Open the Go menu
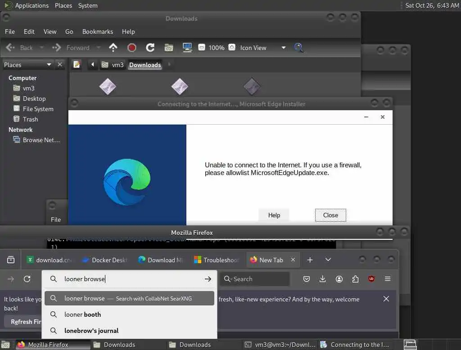The height and width of the screenshot is (350, 461). (x=69, y=31)
